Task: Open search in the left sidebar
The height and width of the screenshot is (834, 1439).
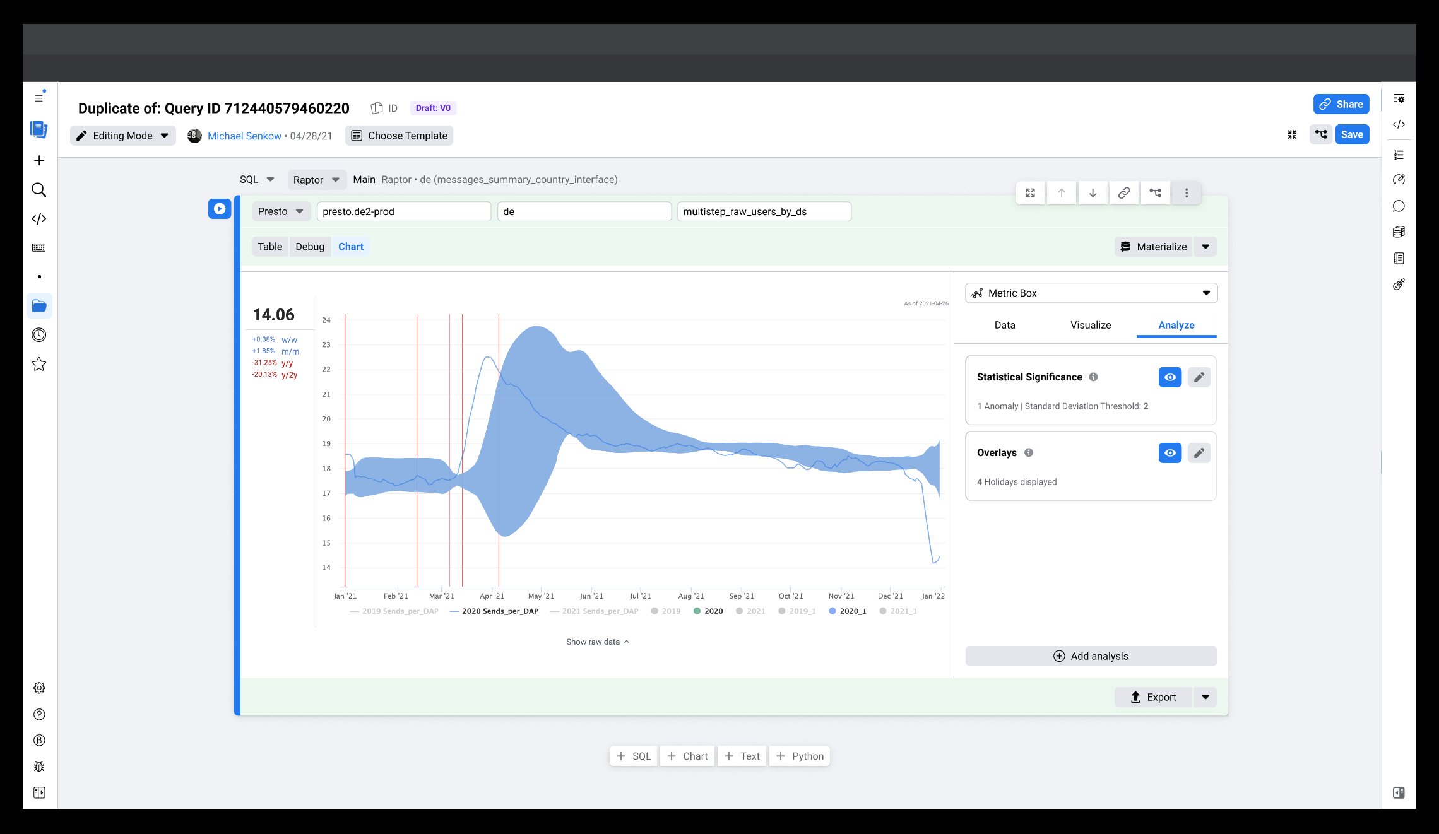Action: click(39, 189)
